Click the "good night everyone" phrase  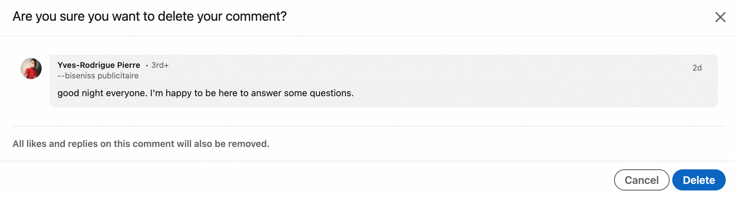[102, 93]
